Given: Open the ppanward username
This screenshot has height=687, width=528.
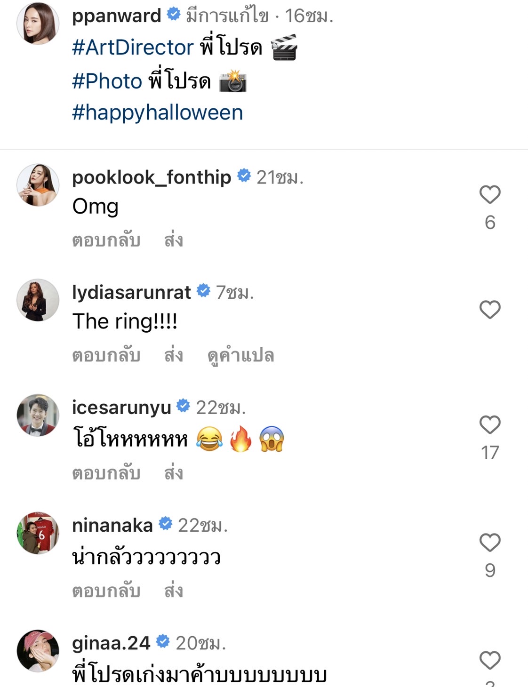Looking at the screenshot, I should (x=116, y=16).
